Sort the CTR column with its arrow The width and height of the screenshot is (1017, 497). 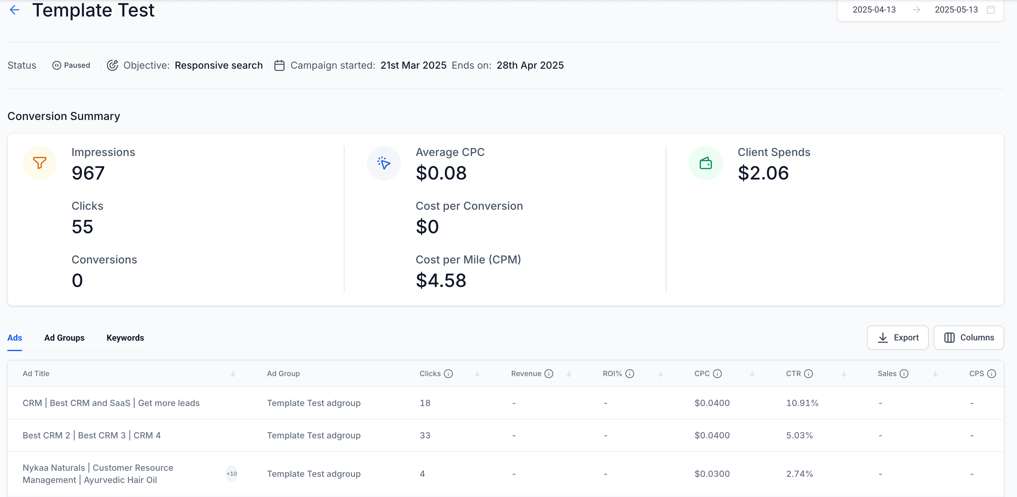844,374
